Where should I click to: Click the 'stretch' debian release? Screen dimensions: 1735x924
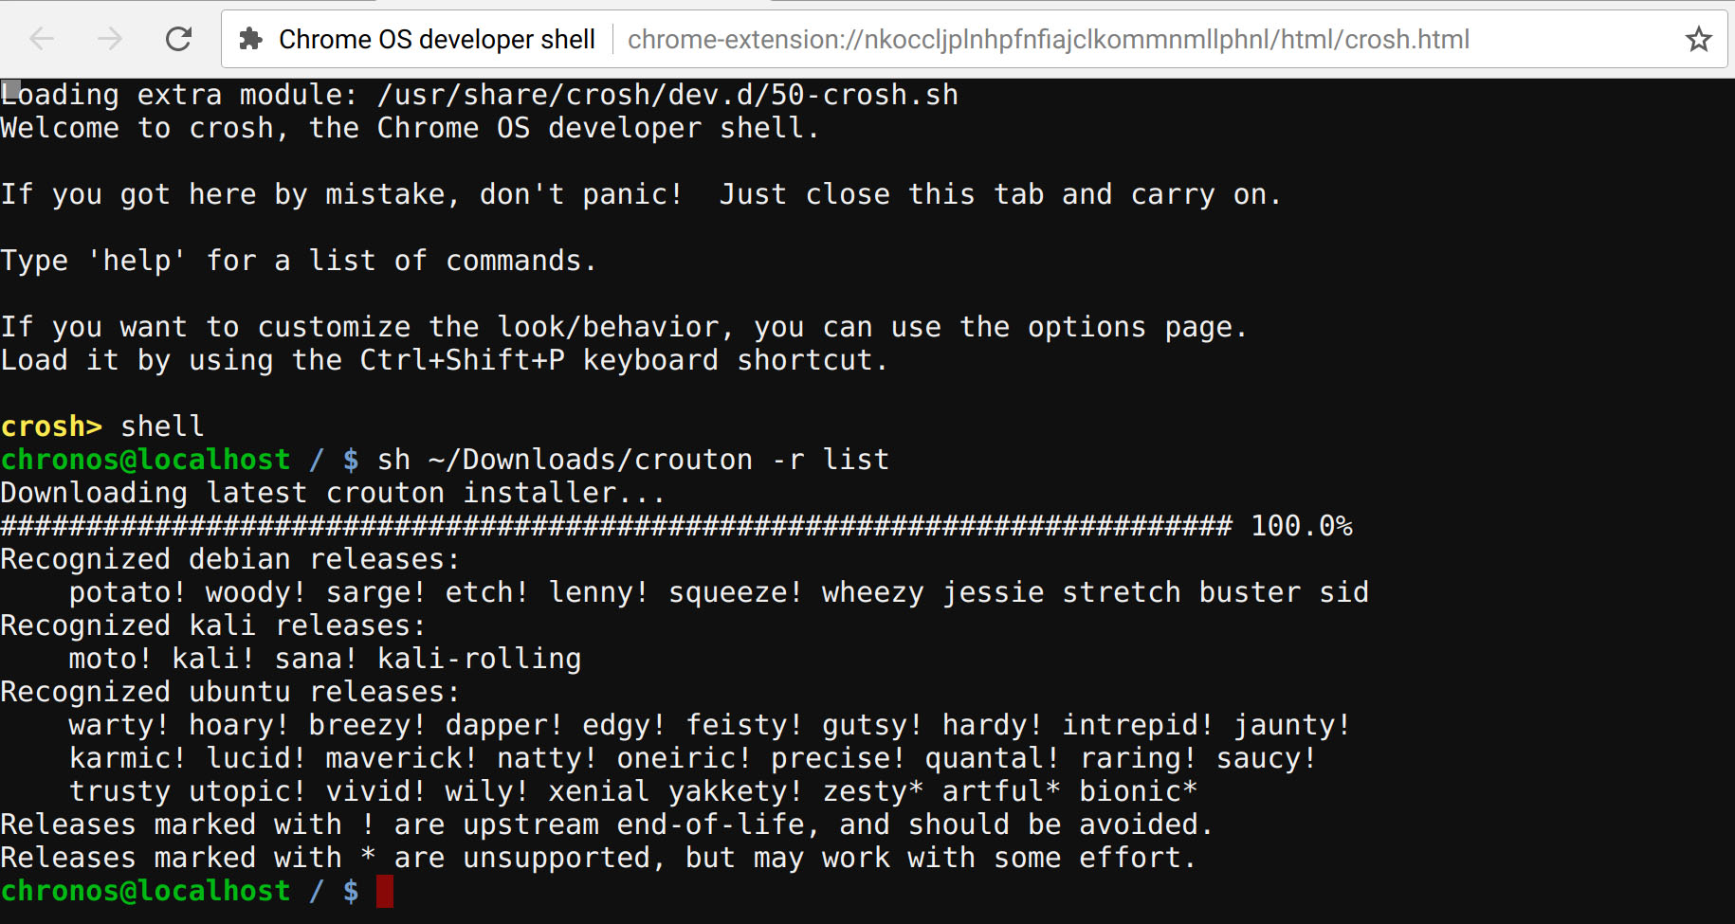point(1122,592)
